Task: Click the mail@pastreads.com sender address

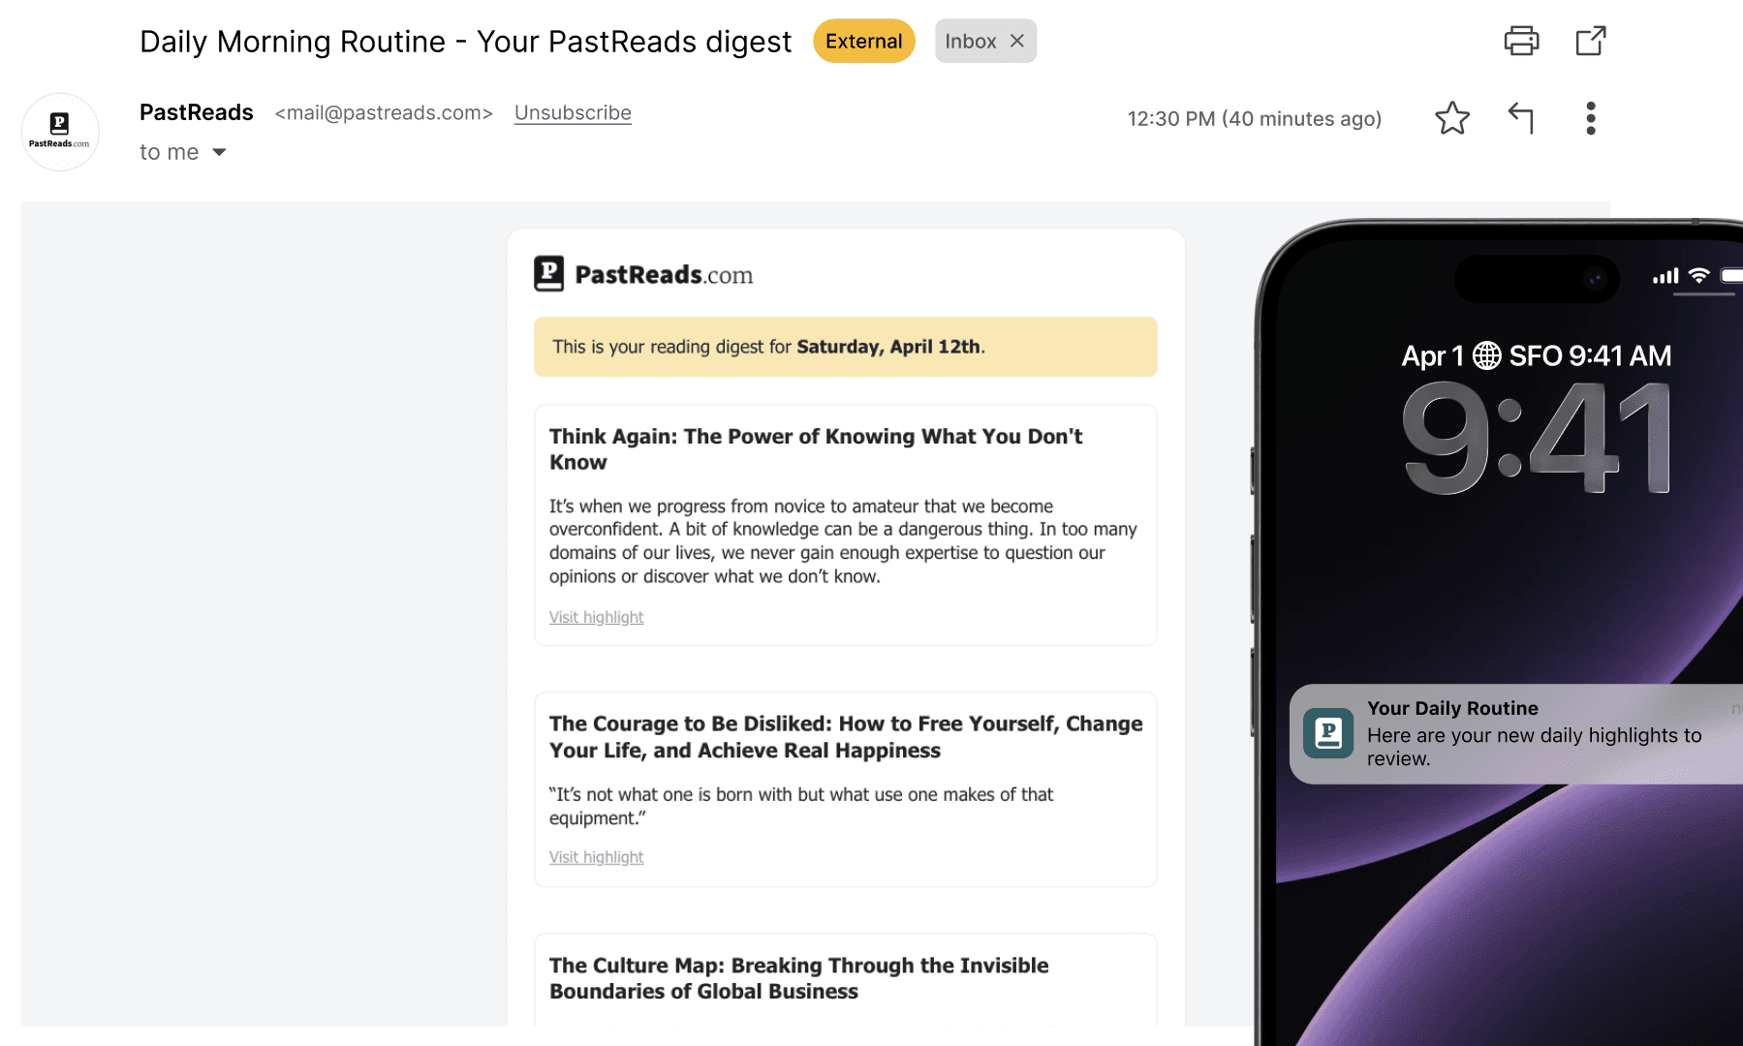Action: coord(384,112)
